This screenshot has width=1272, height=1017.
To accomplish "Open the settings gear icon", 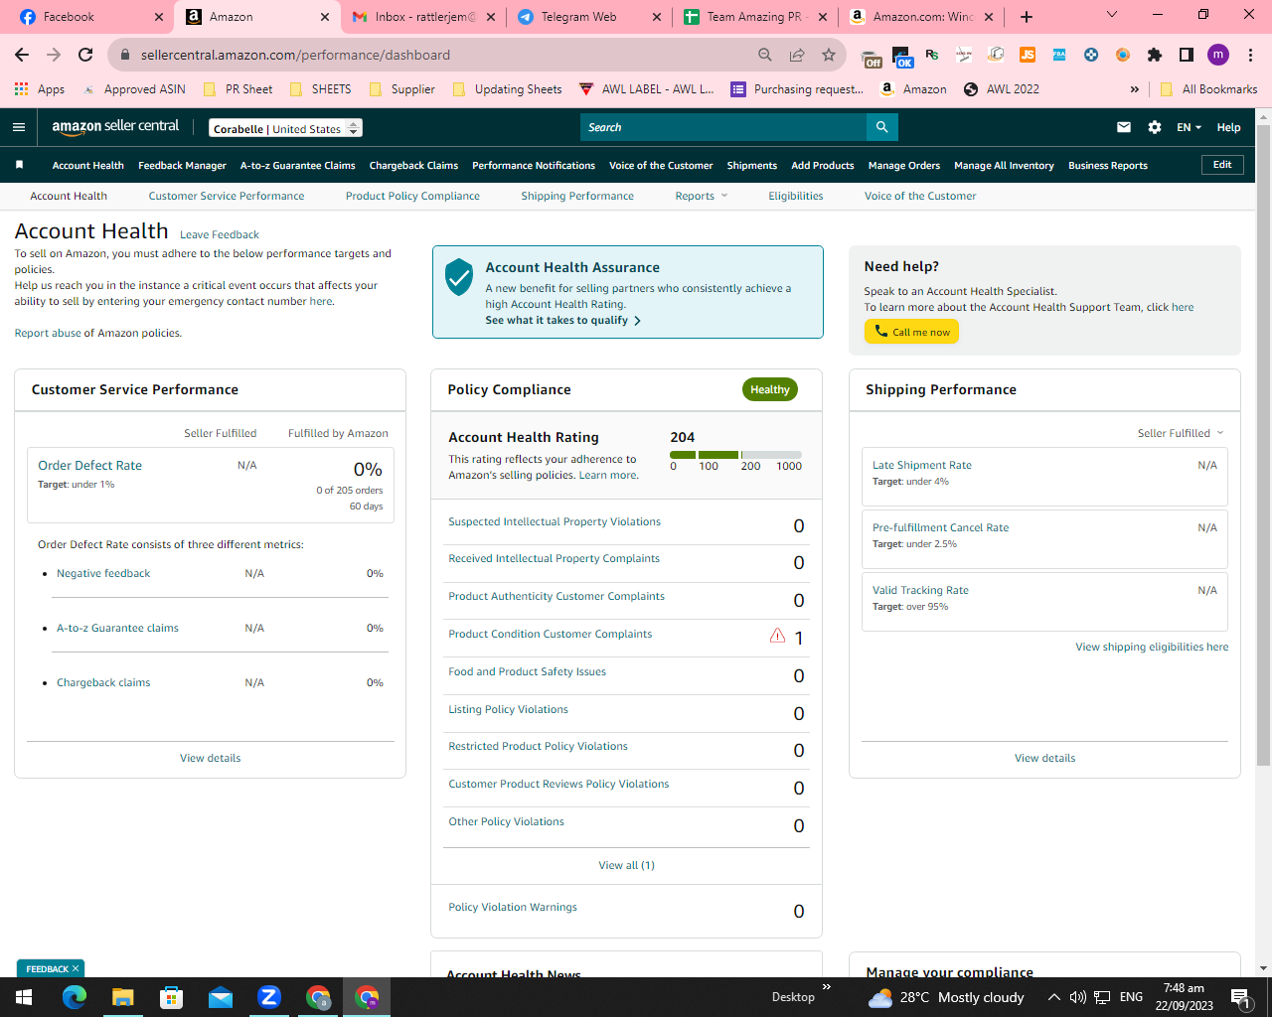I will coord(1155,127).
